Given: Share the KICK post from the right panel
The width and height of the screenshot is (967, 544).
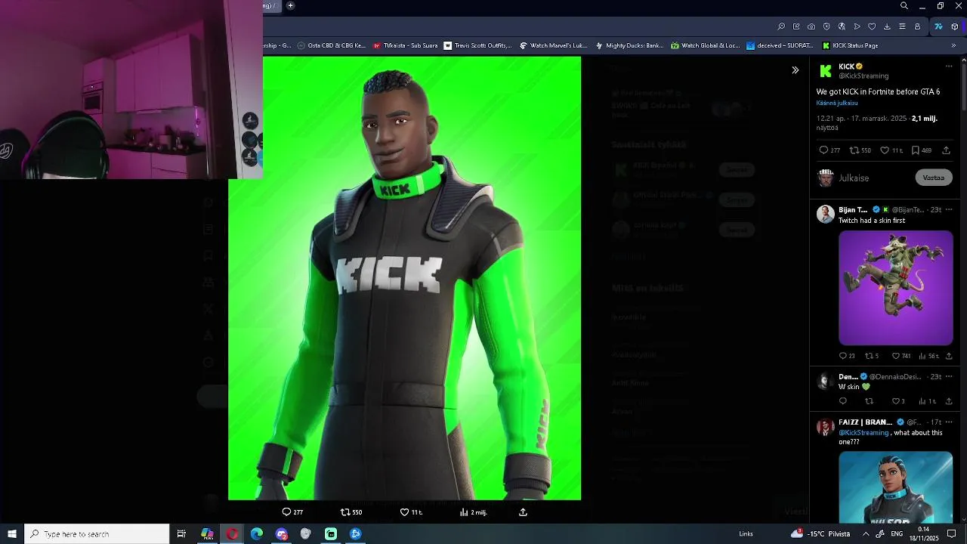Looking at the screenshot, I should tap(946, 150).
